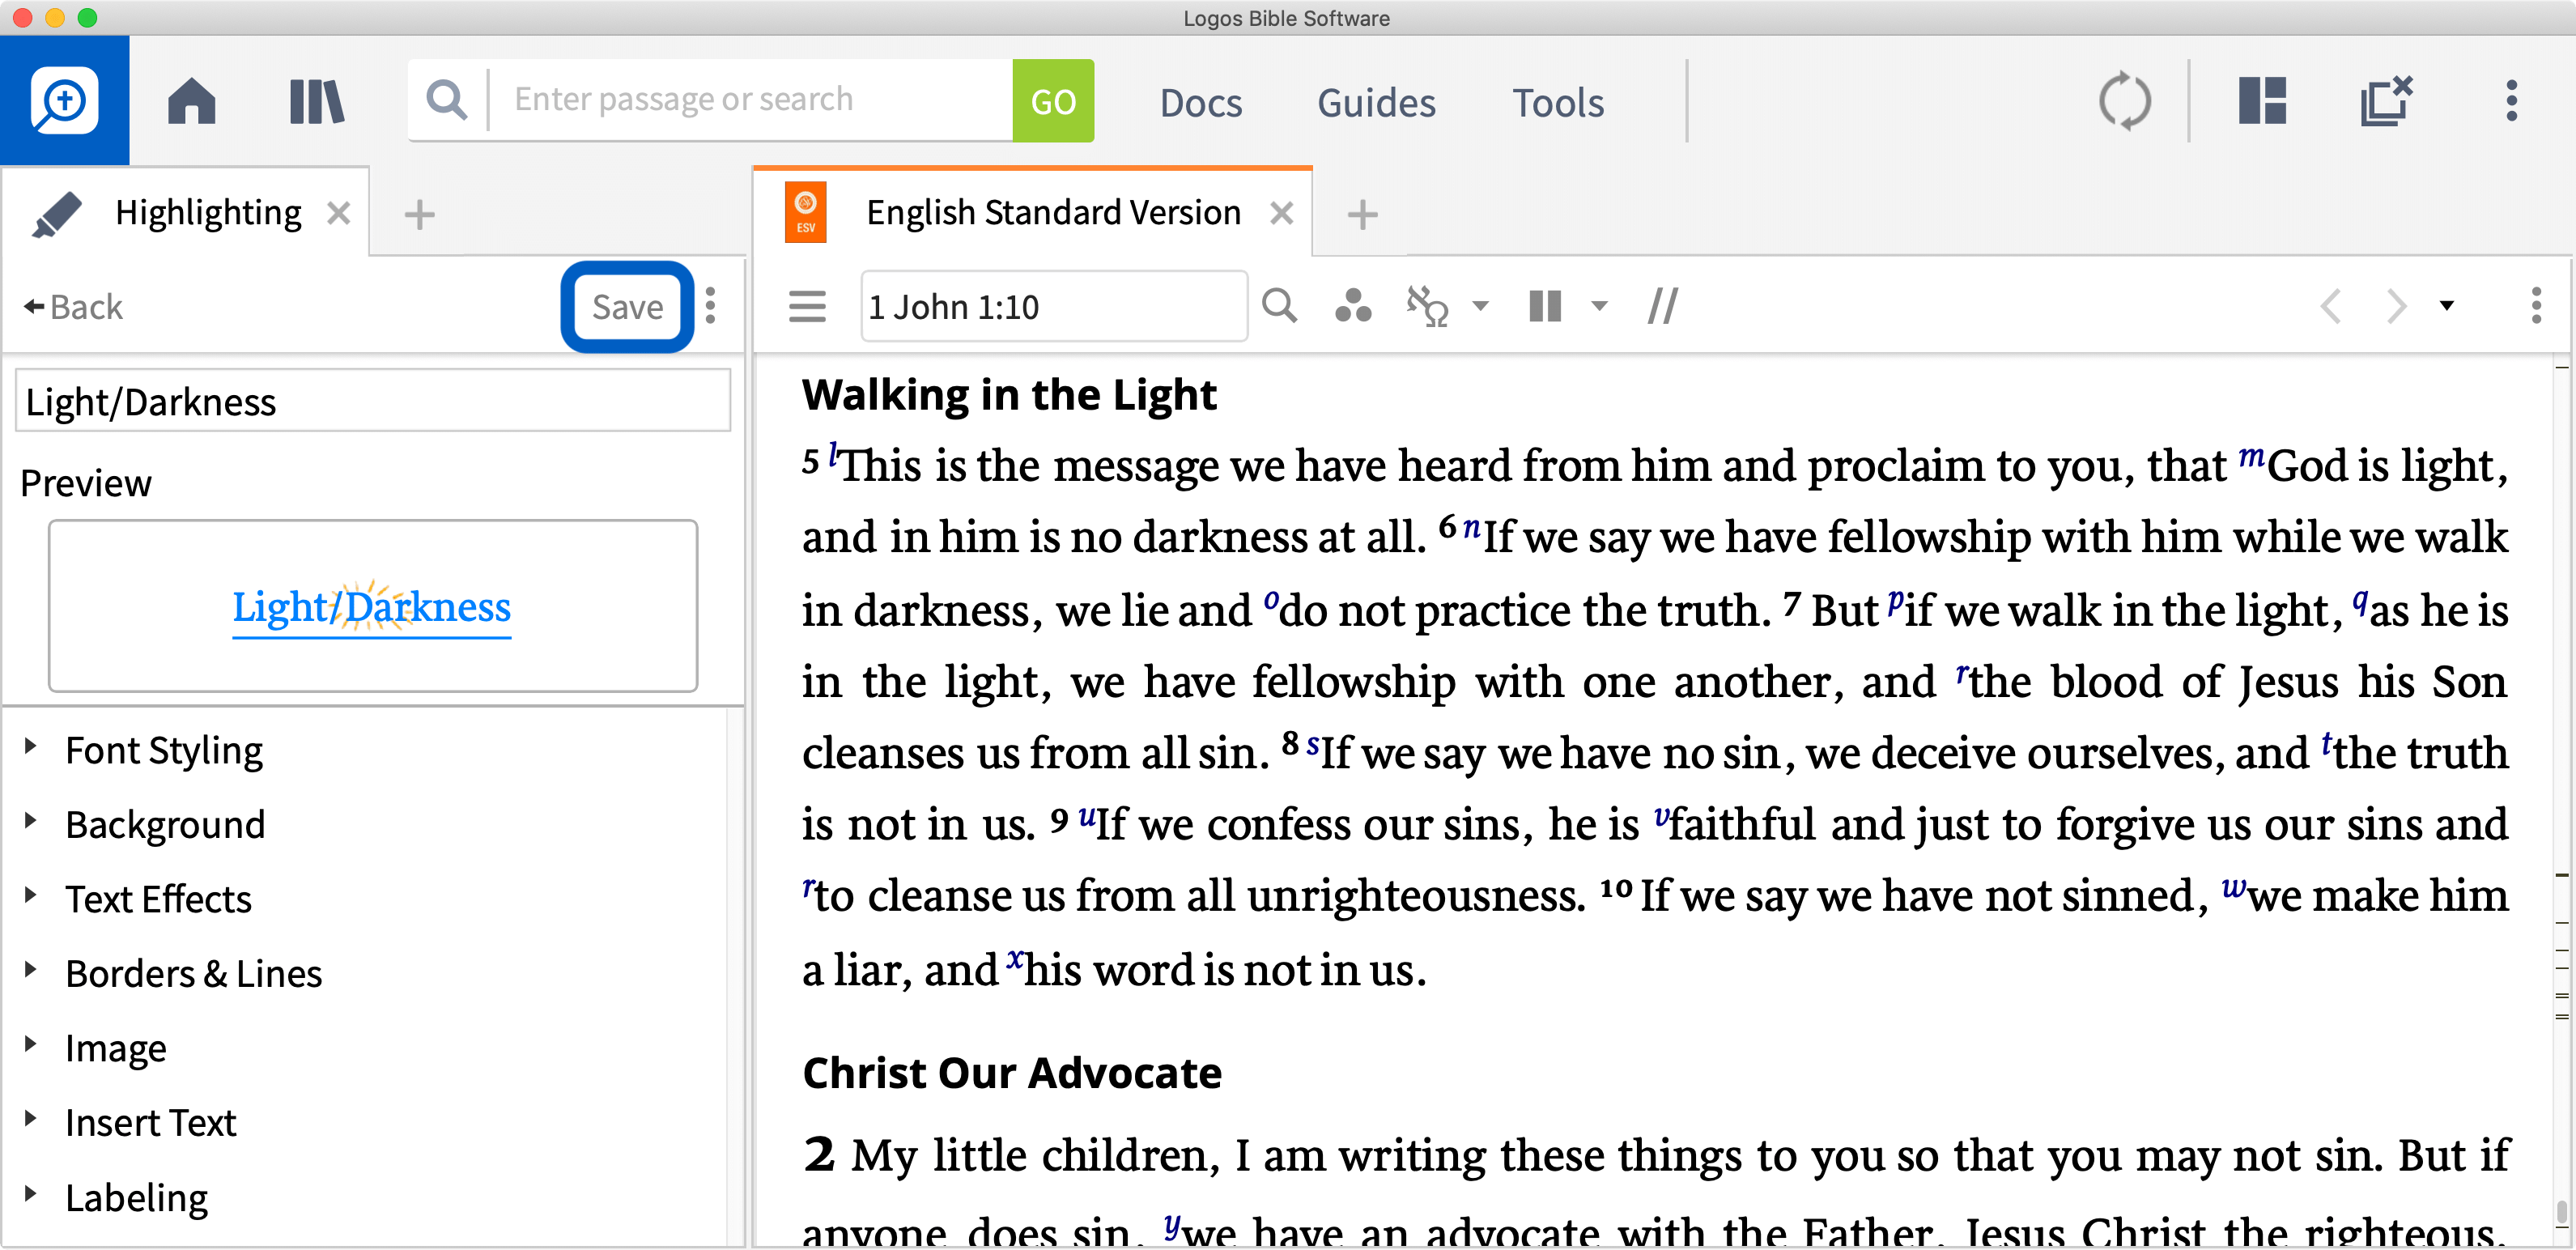2576x1250 pixels.
Task: Click the ESV resource cover icon
Action: click(805, 212)
